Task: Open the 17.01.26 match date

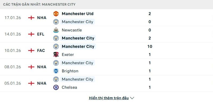Action: coord(13,18)
